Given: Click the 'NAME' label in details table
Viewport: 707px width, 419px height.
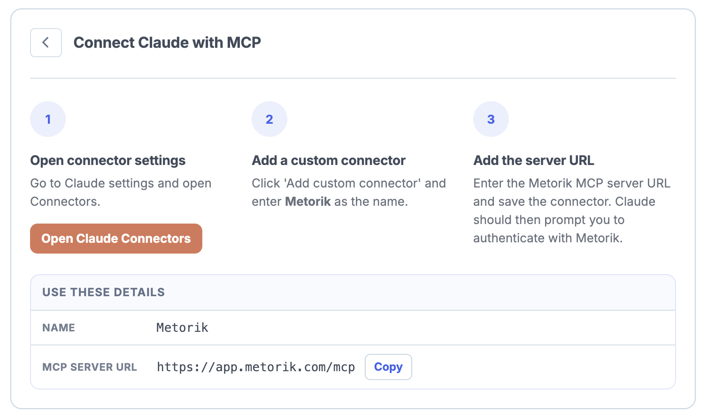Looking at the screenshot, I should (x=59, y=328).
